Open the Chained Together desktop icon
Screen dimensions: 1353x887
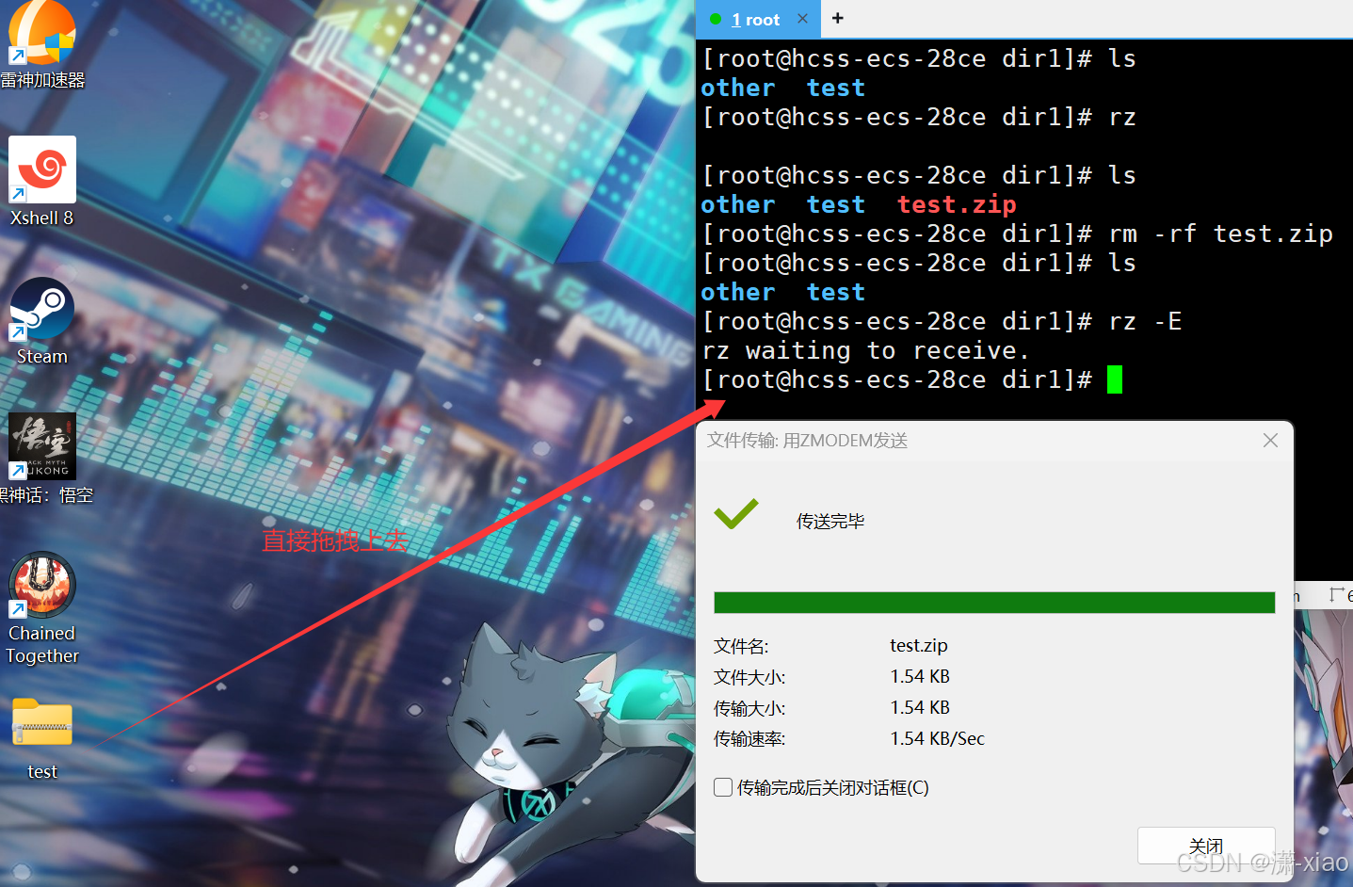click(x=42, y=608)
